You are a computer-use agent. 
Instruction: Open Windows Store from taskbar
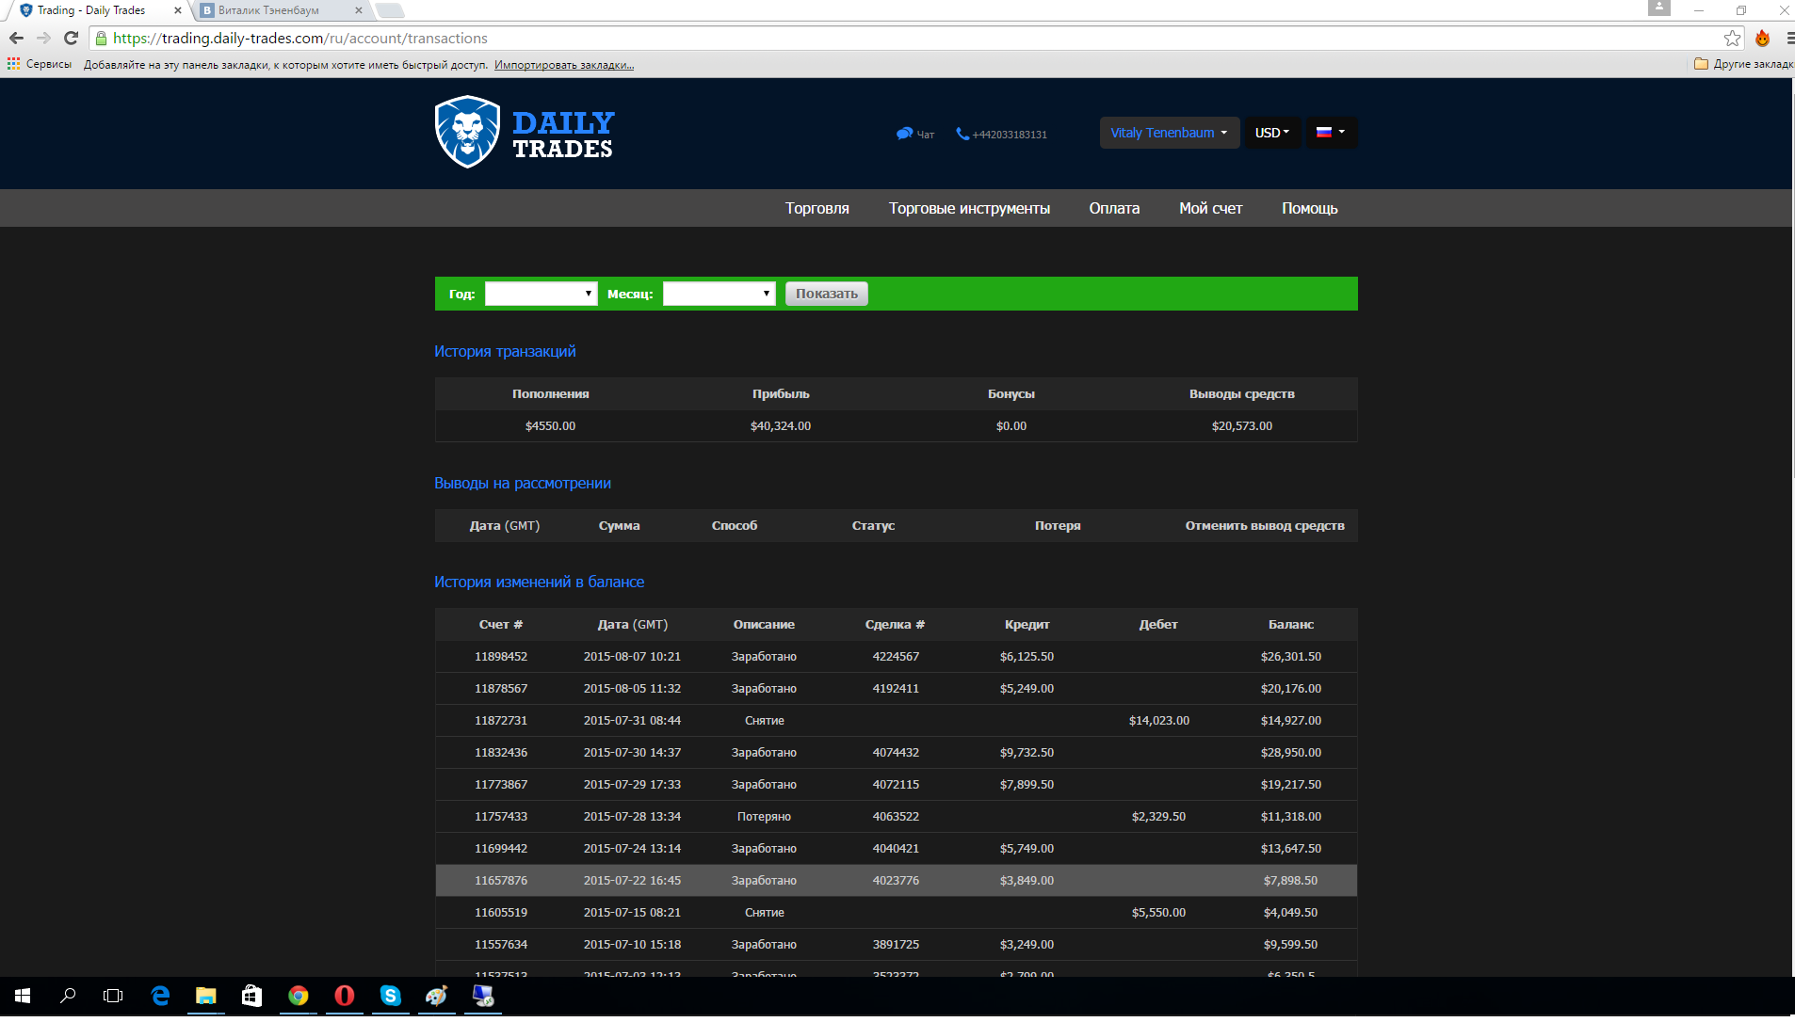coord(251,996)
